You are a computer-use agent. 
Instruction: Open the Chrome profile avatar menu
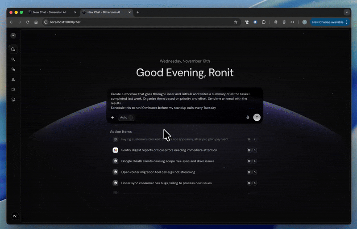(x=304, y=22)
